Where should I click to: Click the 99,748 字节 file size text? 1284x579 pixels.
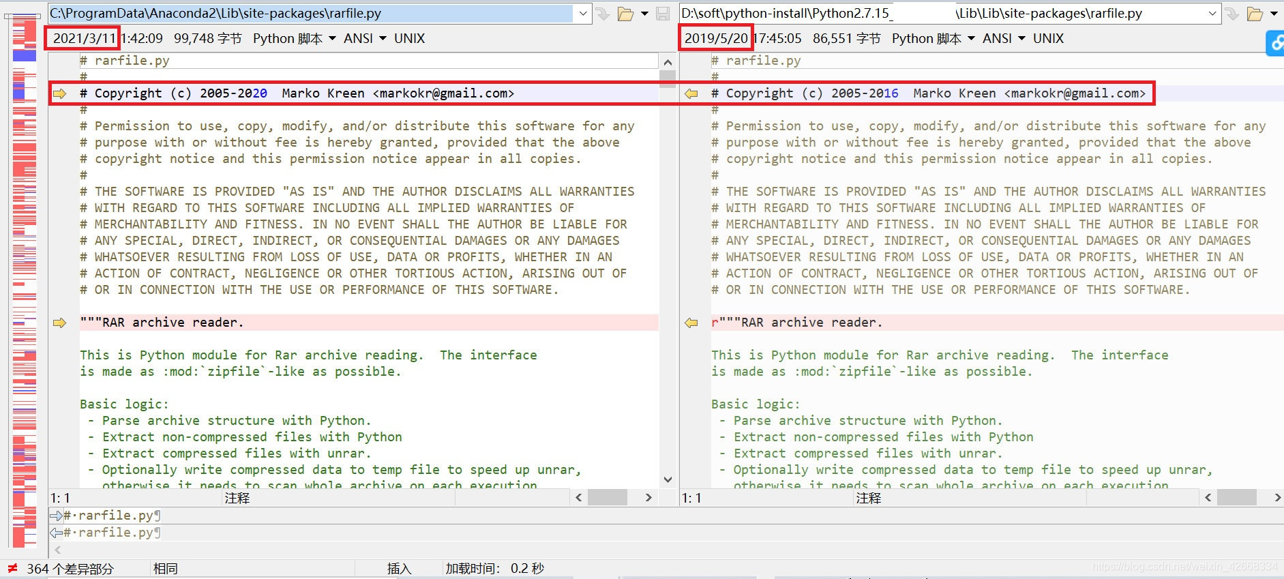[x=208, y=39]
